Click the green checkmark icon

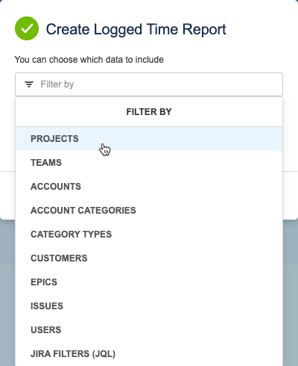pos(27,28)
